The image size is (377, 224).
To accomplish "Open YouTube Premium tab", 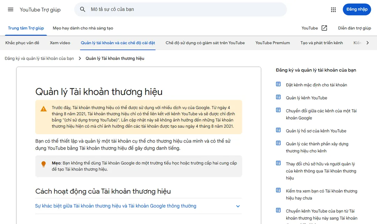I will pos(273,43).
